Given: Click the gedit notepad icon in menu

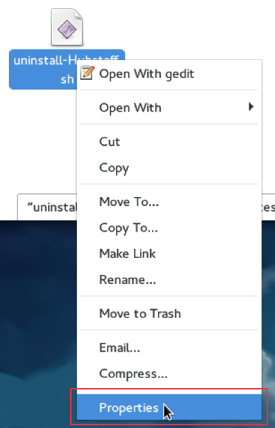Looking at the screenshot, I should [x=87, y=73].
